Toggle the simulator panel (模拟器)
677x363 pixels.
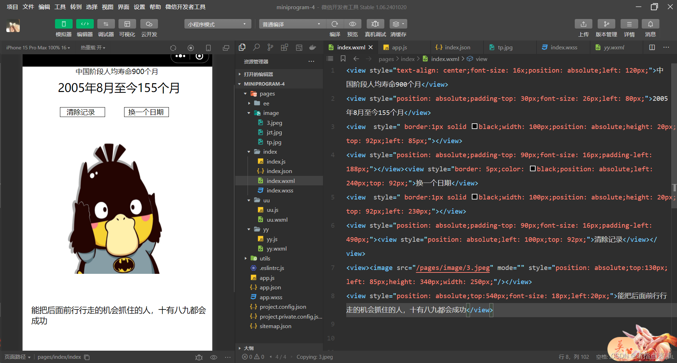click(x=64, y=24)
